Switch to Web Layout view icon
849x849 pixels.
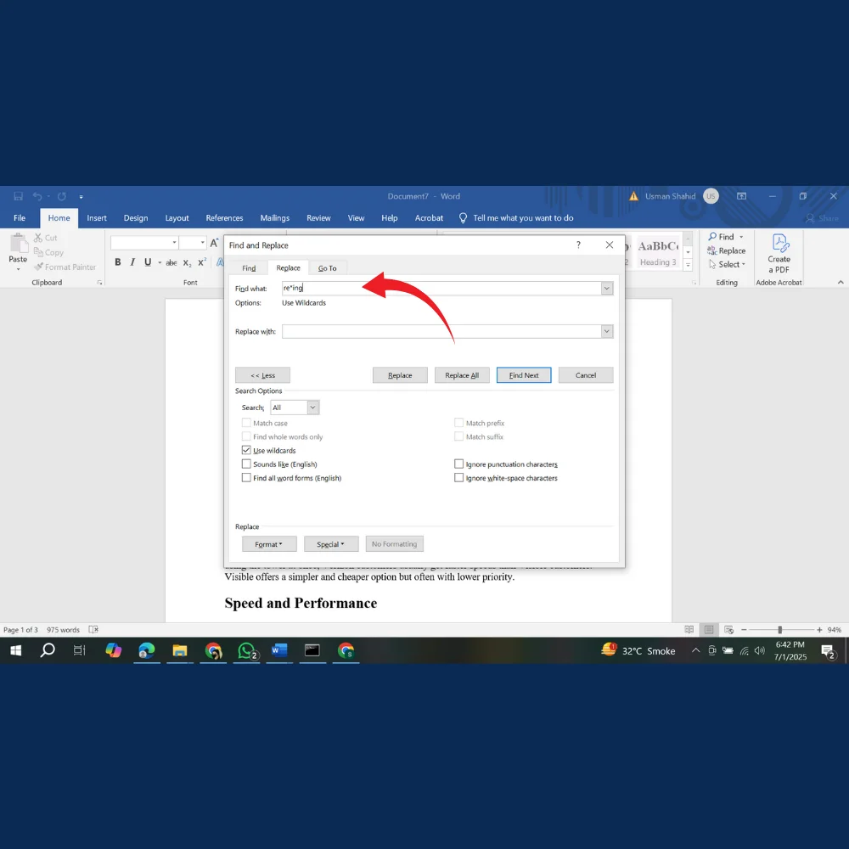tap(728, 629)
